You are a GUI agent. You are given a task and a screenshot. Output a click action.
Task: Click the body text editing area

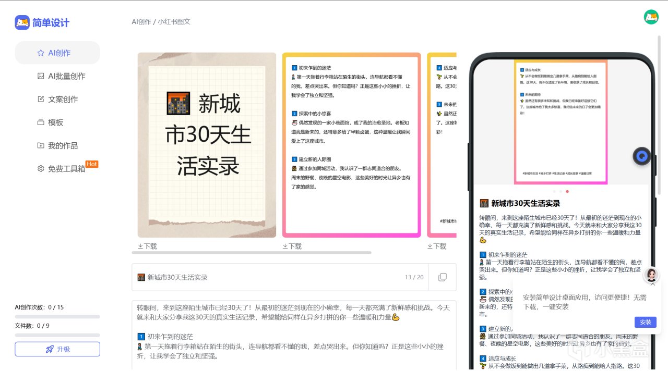pos(294,335)
